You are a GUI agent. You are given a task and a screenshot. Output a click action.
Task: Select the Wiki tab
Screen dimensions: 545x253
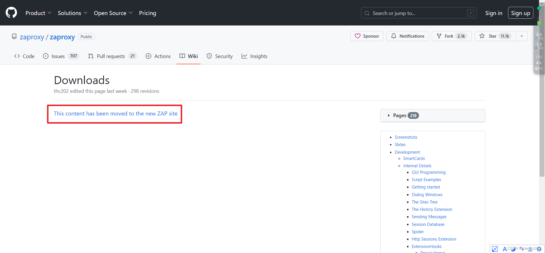click(x=188, y=56)
